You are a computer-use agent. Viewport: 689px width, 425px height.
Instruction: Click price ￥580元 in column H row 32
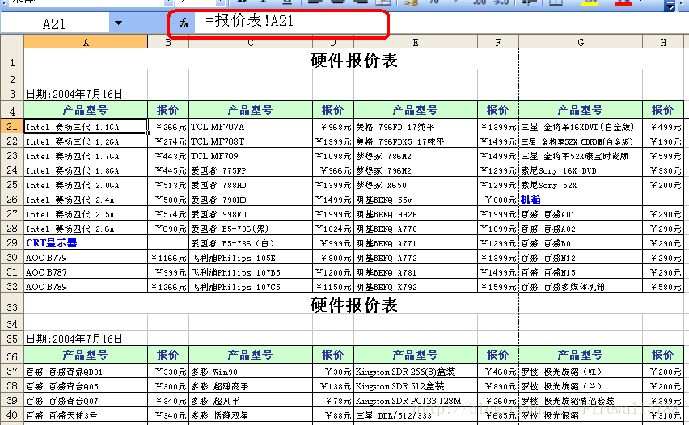[663, 287]
